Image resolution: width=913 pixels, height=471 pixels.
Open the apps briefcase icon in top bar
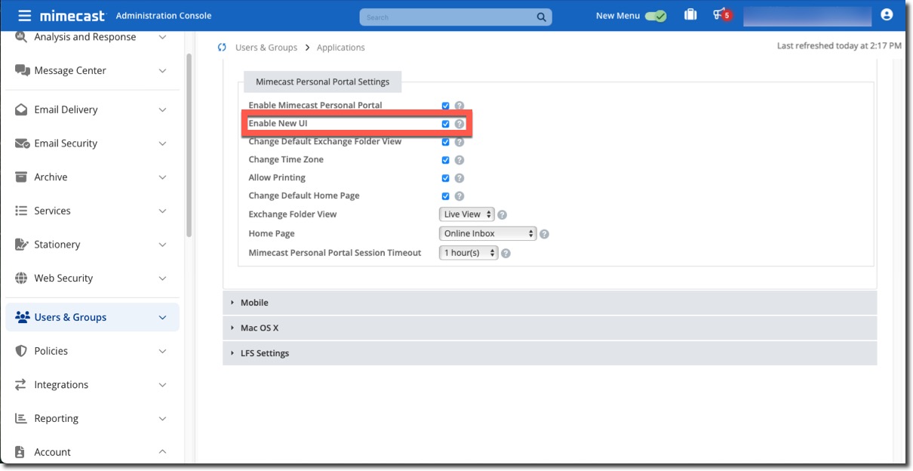pyautogui.click(x=690, y=14)
